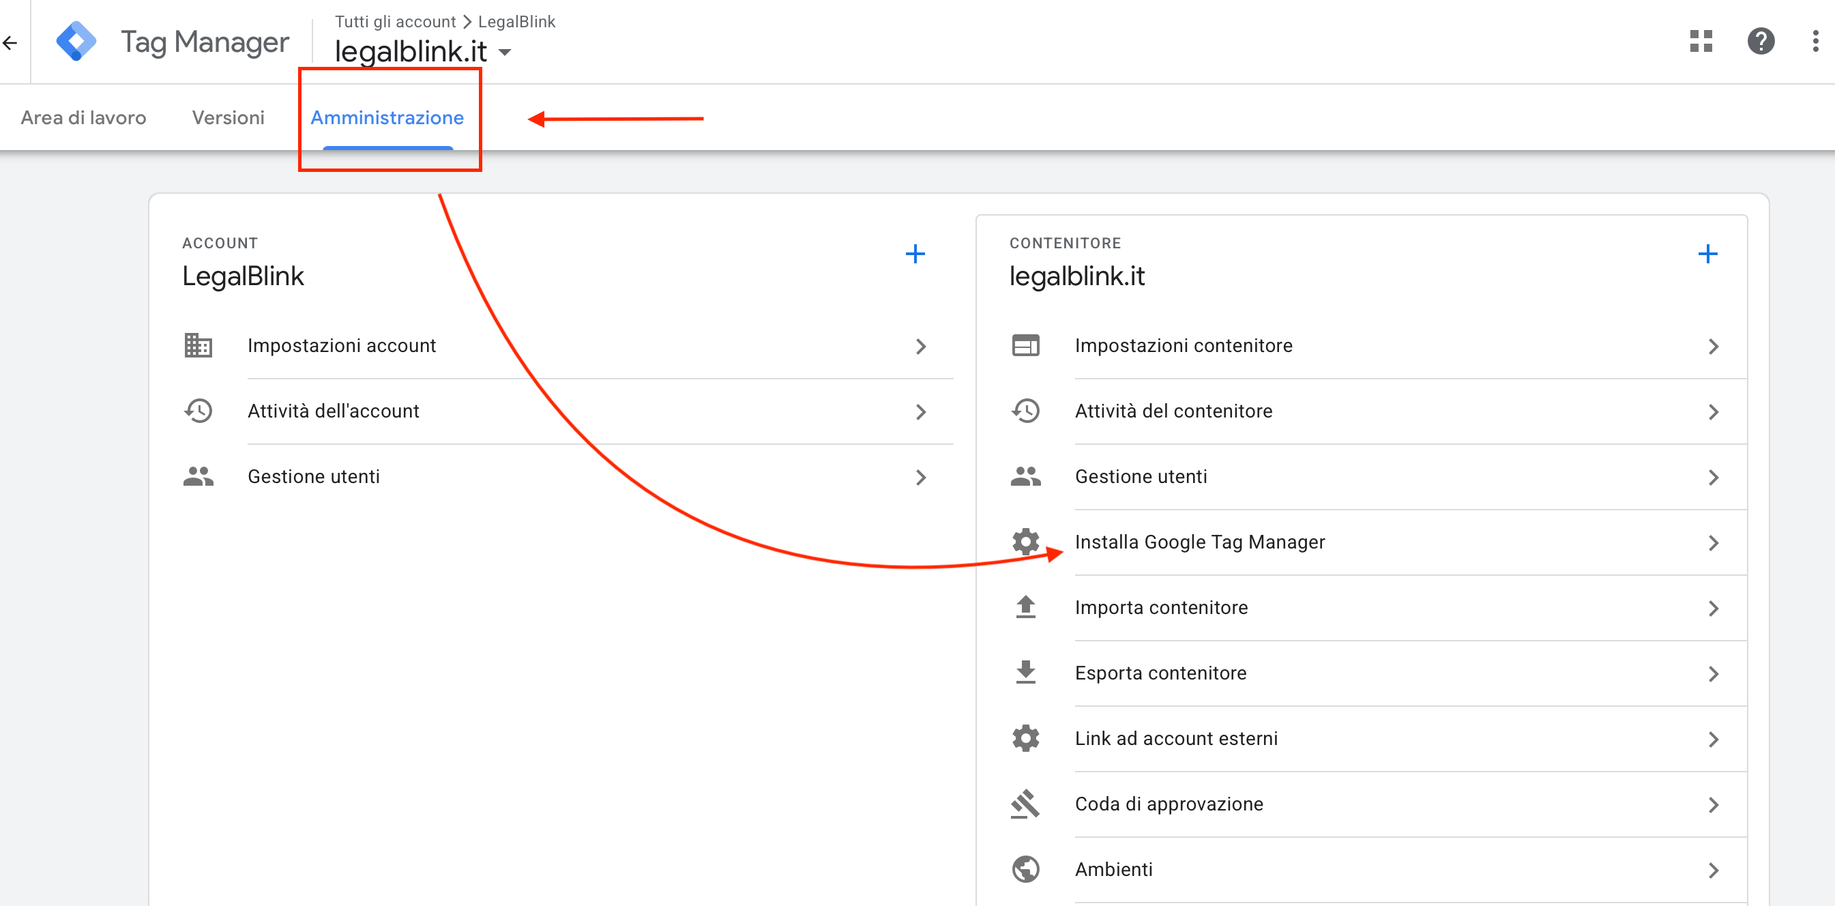Image resolution: width=1835 pixels, height=906 pixels.
Task: Click the Ambienti globe icon
Action: [1026, 870]
